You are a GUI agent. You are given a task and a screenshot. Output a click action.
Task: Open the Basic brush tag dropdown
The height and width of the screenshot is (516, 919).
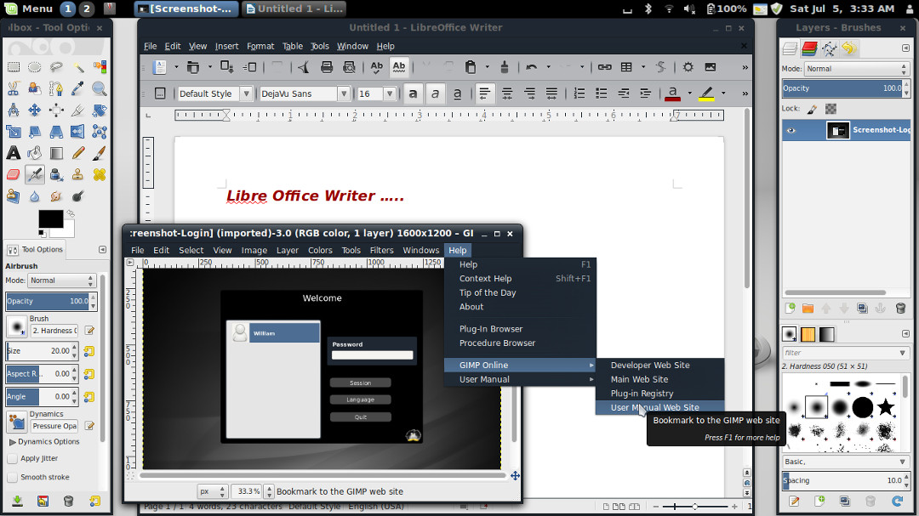[845, 462]
